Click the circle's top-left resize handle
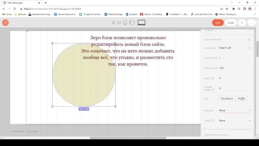Image resolution: width=259 pixels, height=146 pixels. (x=52, y=43)
